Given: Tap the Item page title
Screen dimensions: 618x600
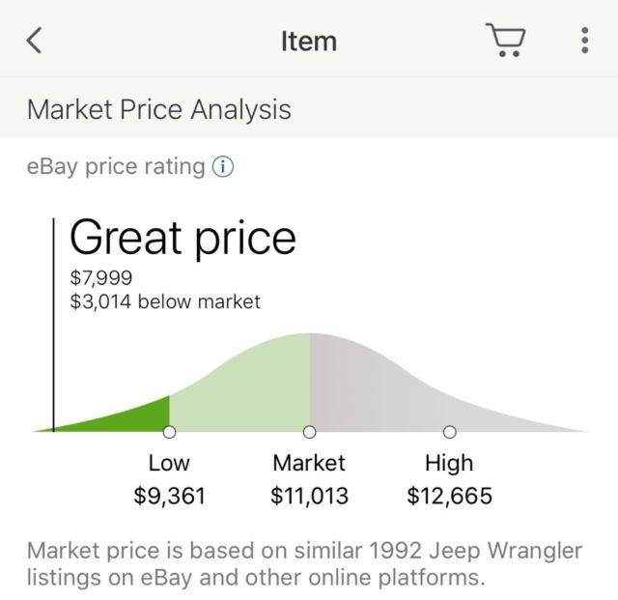Looking at the screenshot, I should [x=309, y=41].
